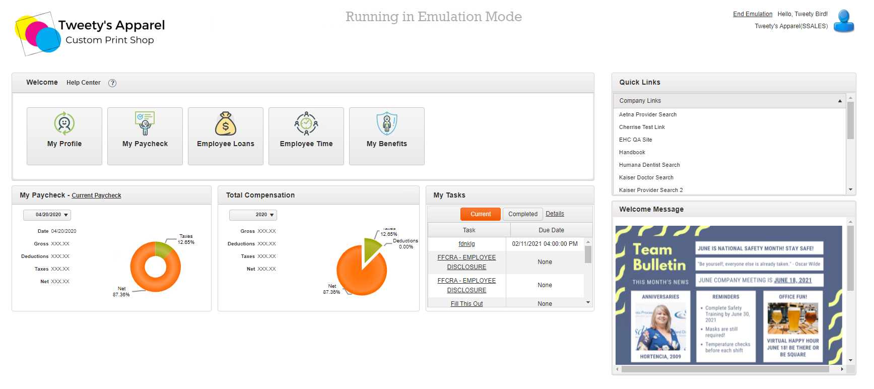The width and height of the screenshot is (874, 389).
Task: Click the Tweety's Apparel(SSALES) text
Action: (791, 26)
